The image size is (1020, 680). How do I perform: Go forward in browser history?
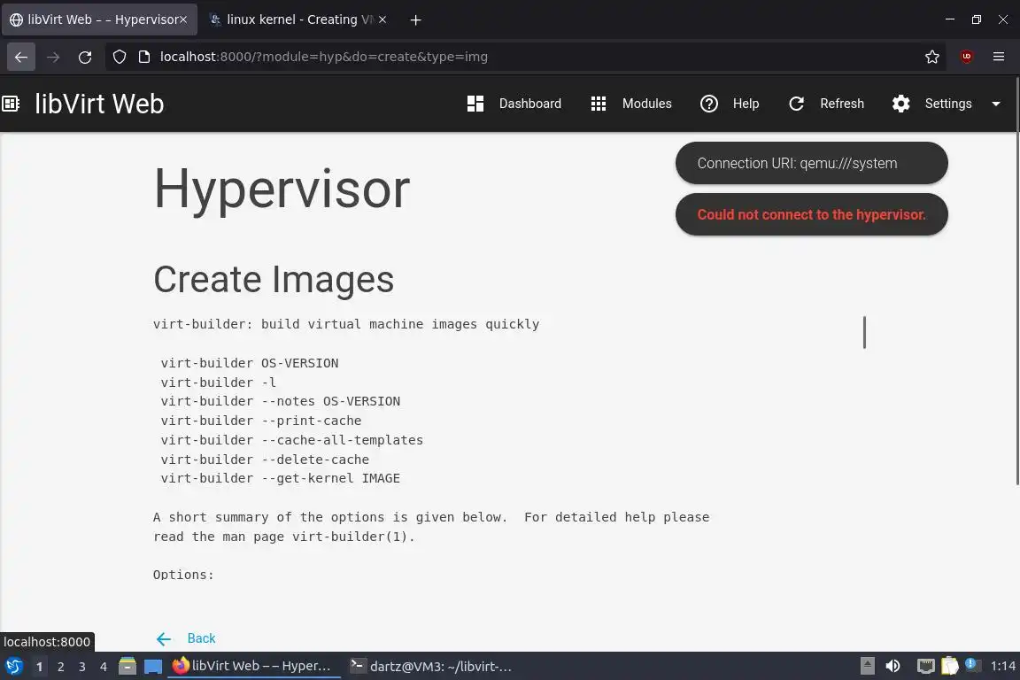click(53, 58)
